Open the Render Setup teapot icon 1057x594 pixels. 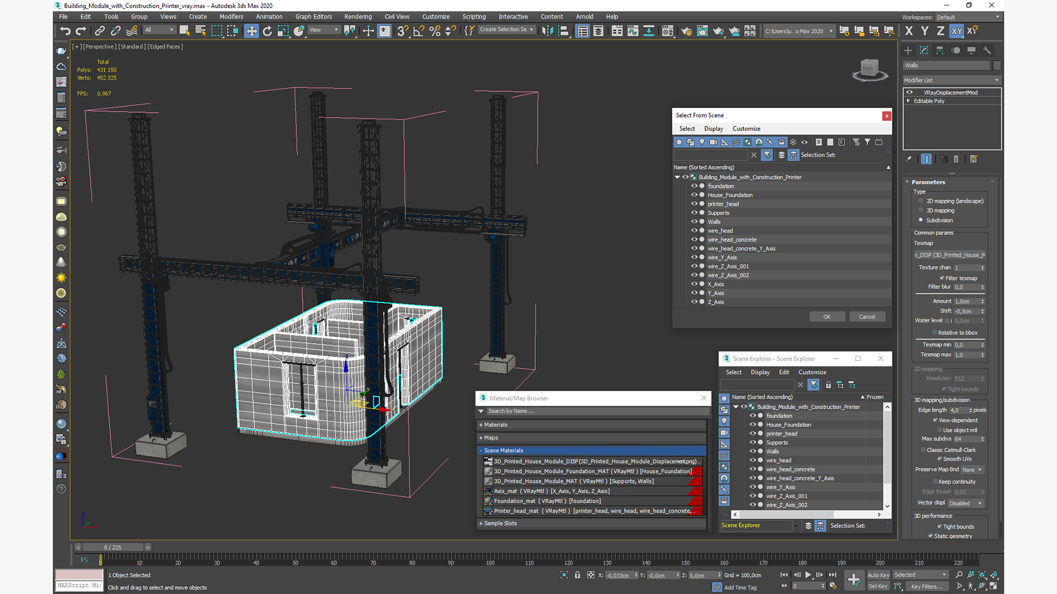[686, 31]
